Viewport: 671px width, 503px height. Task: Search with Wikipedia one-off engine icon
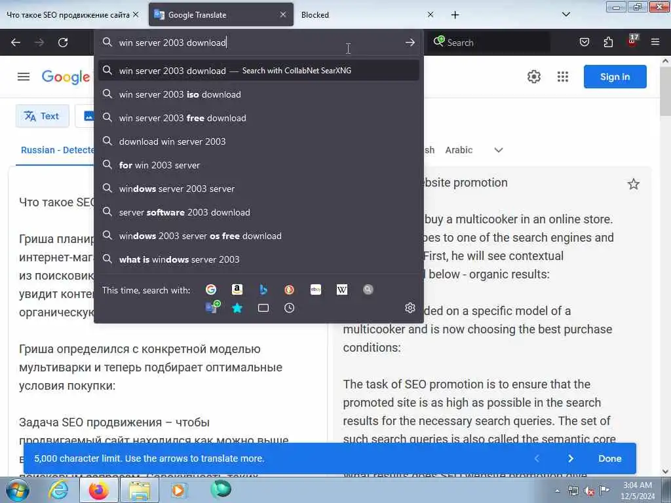point(342,289)
